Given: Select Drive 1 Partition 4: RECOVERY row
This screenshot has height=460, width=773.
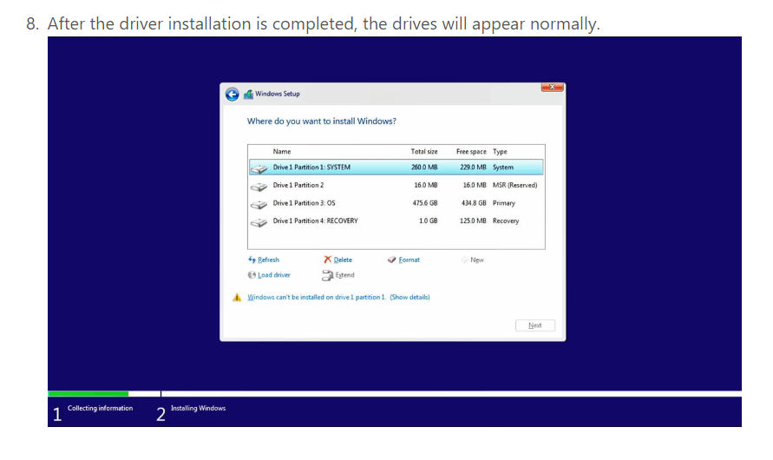Looking at the screenshot, I should click(x=396, y=220).
